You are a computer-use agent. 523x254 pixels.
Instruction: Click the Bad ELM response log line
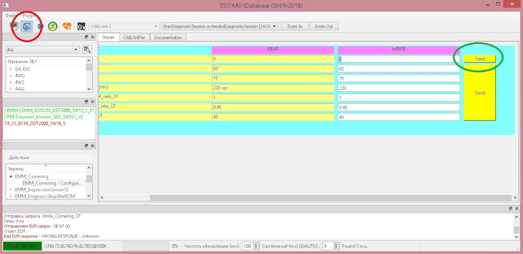click(51, 236)
